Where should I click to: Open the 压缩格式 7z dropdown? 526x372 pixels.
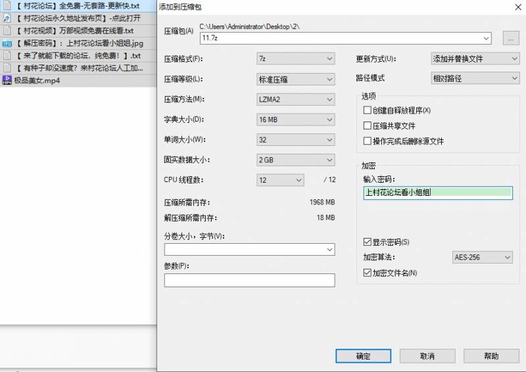click(296, 59)
